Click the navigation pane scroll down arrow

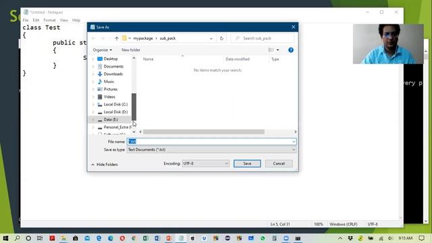134,132
